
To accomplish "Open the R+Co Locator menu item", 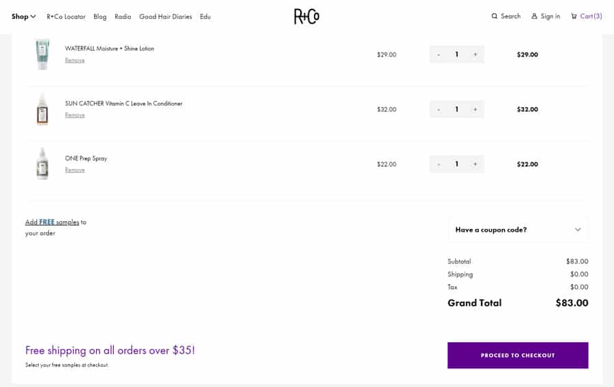I will (66, 16).
